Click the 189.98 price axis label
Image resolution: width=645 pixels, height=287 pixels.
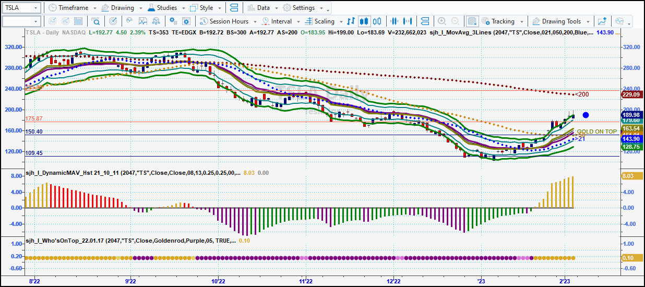[631, 115]
